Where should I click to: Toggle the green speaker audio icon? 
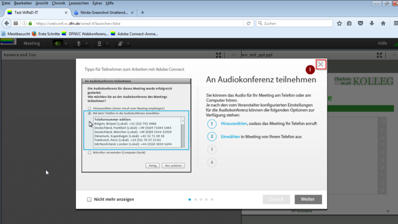pyautogui.click(x=58, y=44)
